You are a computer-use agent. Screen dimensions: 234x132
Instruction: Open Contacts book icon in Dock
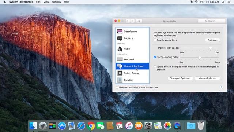110,125
